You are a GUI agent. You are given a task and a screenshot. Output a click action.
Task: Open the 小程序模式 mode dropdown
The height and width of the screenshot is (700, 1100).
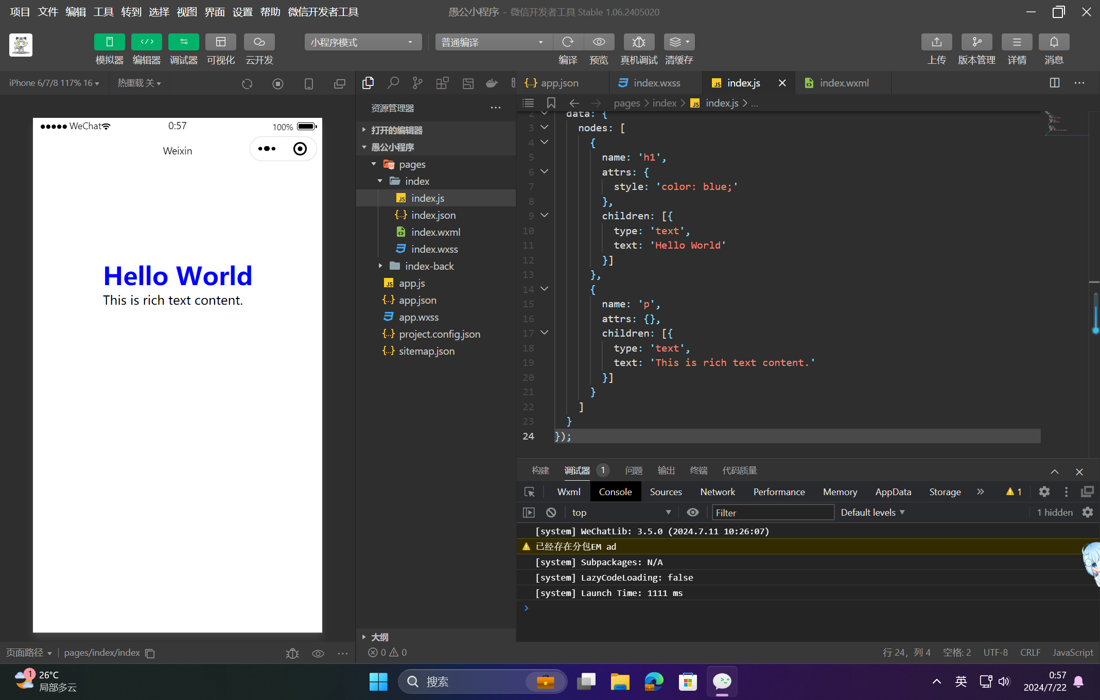362,42
